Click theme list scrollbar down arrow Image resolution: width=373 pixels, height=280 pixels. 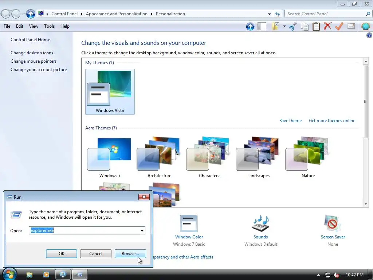366,204
